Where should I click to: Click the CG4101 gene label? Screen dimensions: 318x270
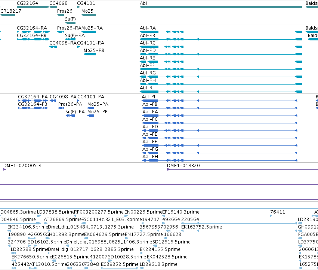point(86,3)
